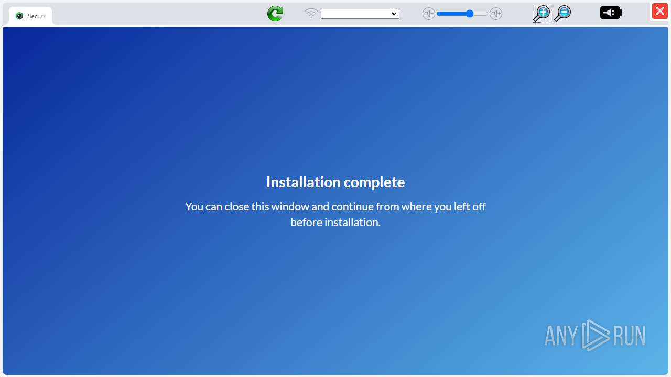
Task: Click the Wi-Fi signal icon
Action: pyautogui.click(x=311, y=14)
